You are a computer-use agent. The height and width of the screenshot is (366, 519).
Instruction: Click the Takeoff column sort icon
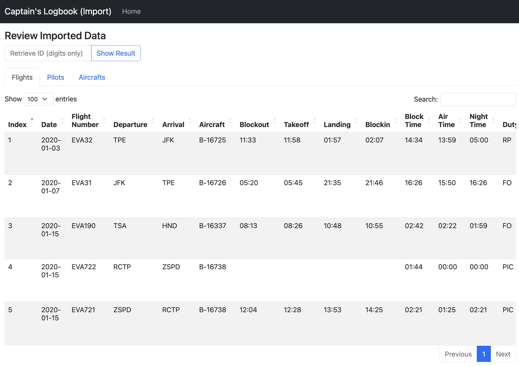[x=314, y=121]
